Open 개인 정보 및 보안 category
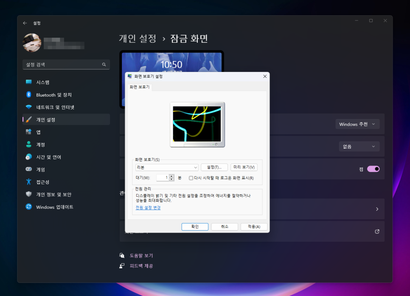 pyautogui.click(x=66, y=194)
